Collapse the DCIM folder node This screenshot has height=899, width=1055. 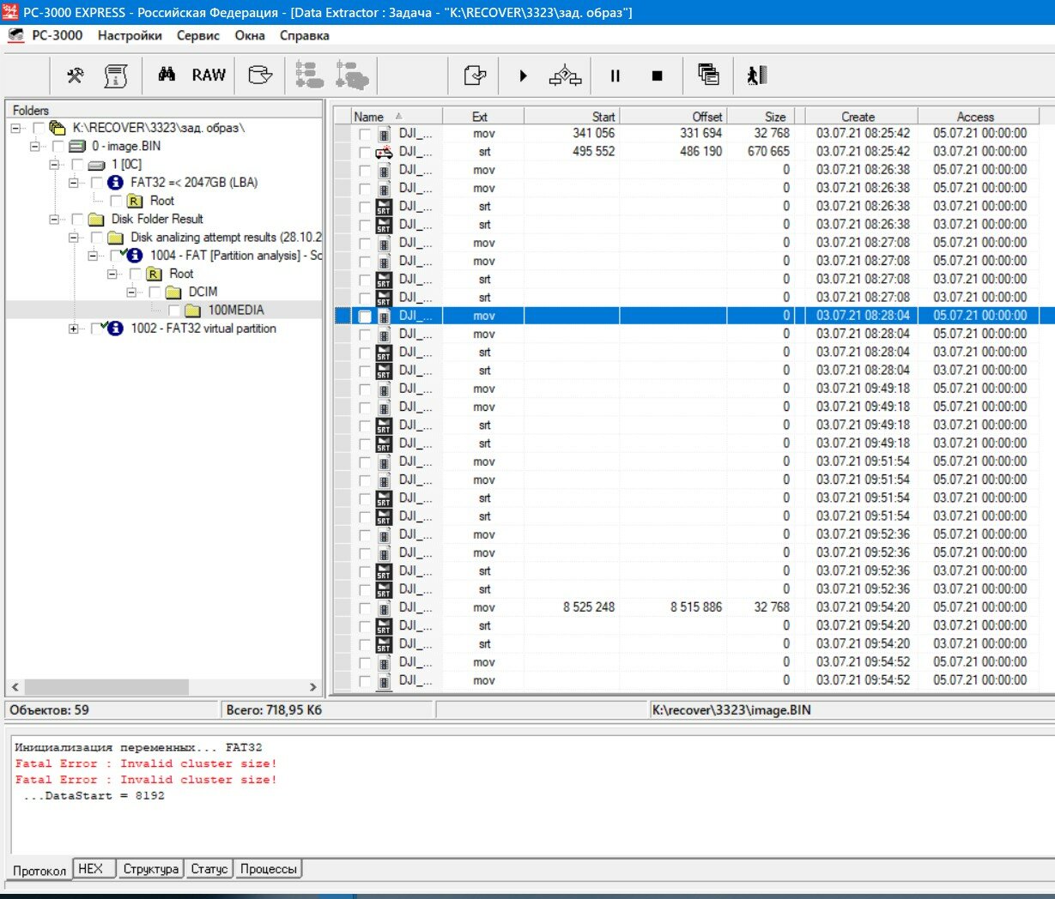click(131, 292)
